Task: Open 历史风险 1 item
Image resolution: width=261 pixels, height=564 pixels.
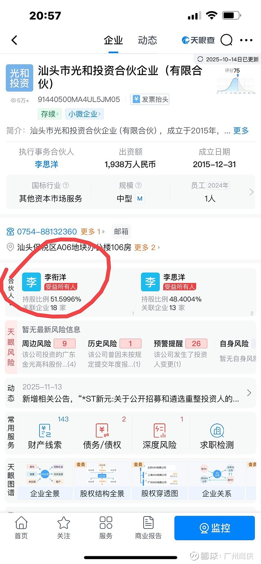Action: (115, 353)
